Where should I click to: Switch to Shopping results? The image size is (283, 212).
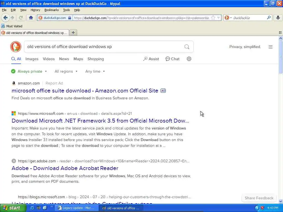pyautogui.click(x=96, y=59)
